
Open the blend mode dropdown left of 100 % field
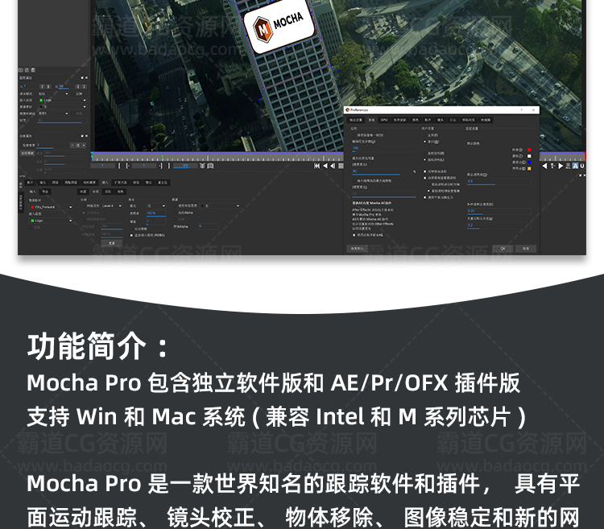point(156,206)
